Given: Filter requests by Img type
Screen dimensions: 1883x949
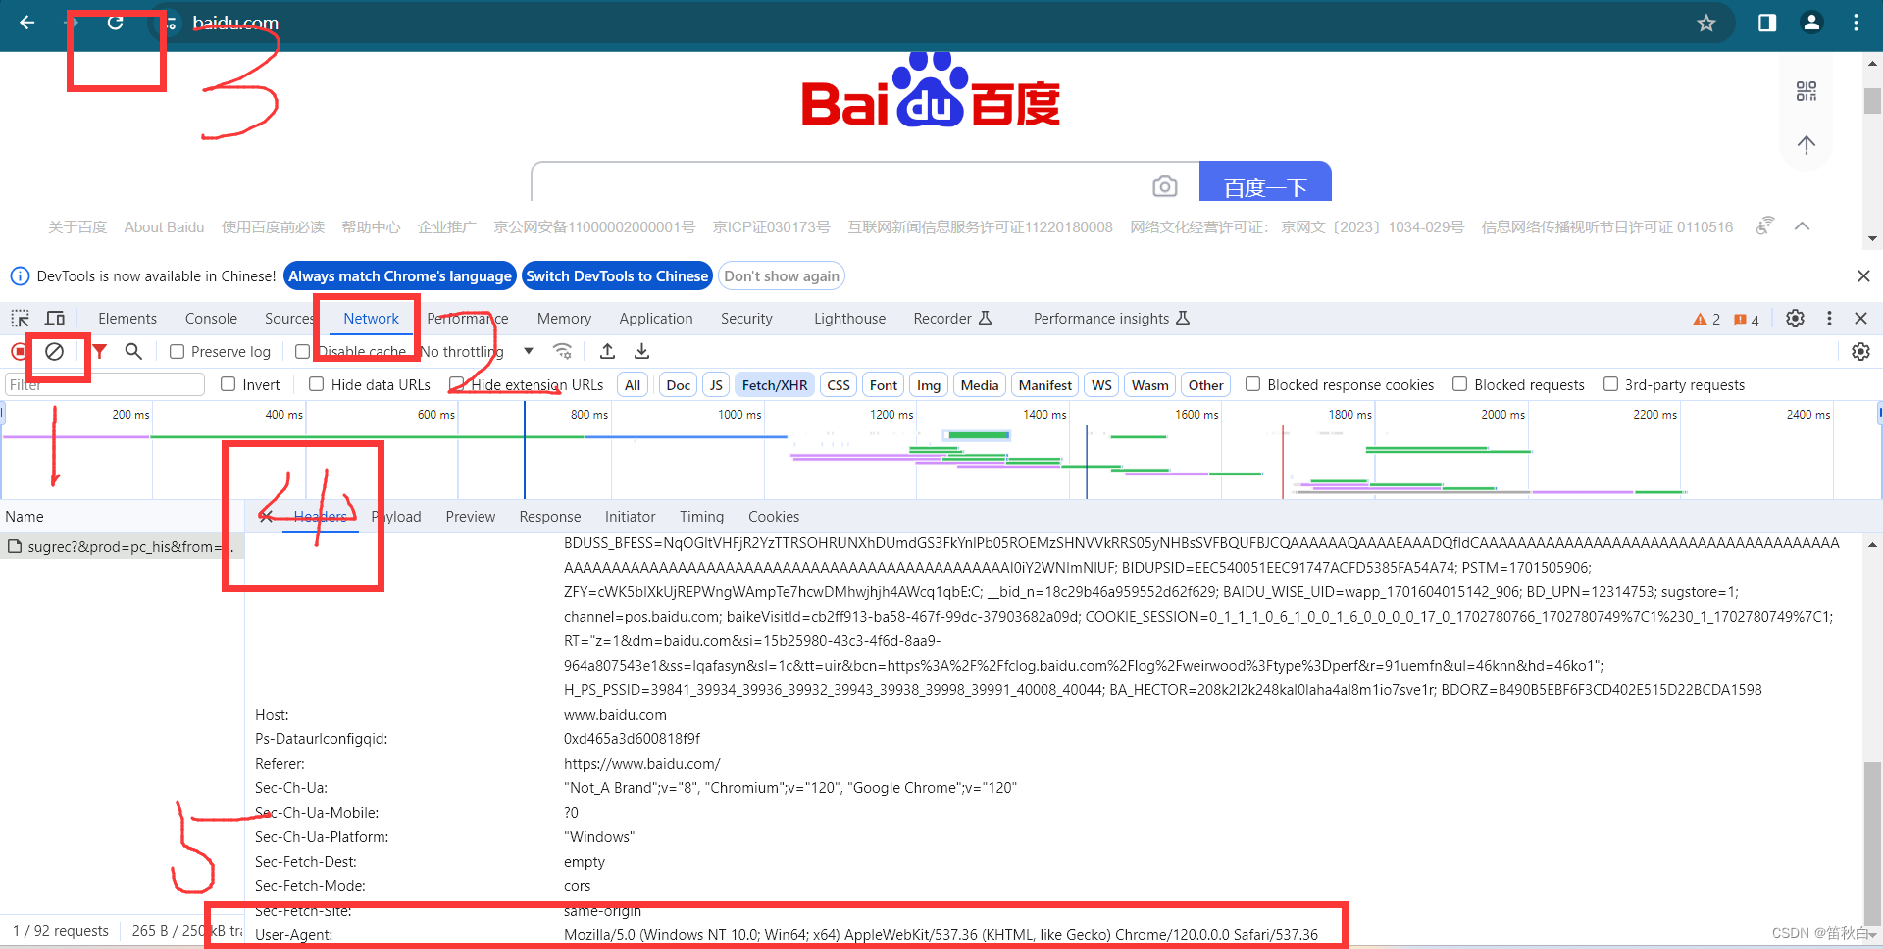Looking at the screenshot, I should (929, 385).
